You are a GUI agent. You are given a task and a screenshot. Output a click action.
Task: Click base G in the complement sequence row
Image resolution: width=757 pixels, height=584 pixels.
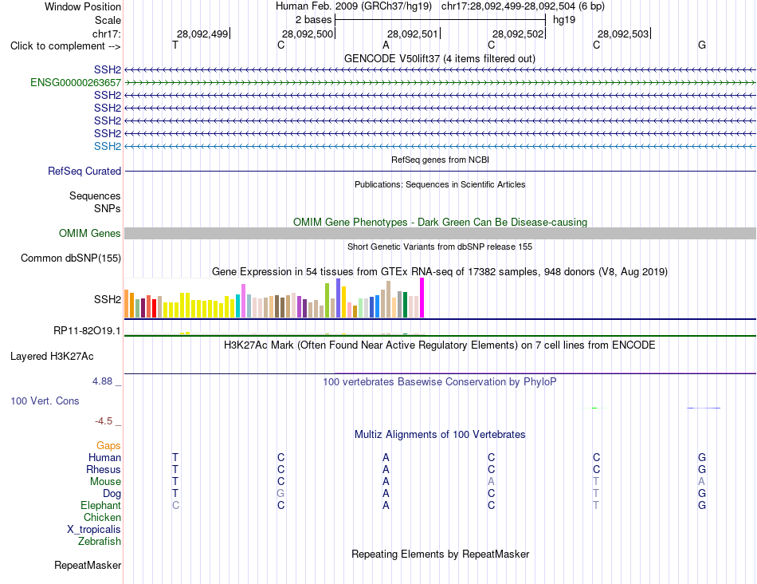click(x=702, y=45)
